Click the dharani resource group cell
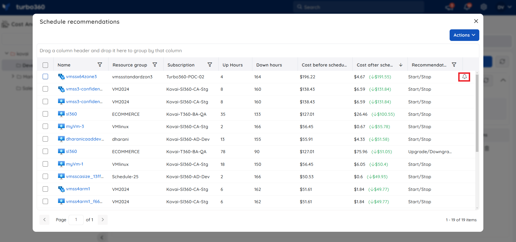This screenshot has height=242, width=516. pyautogui.click(x=120, y=139)
